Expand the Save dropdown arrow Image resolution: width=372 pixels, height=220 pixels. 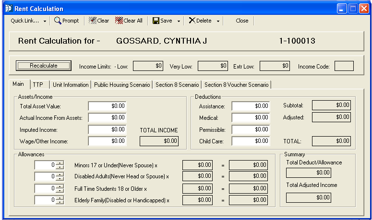coord(179,21)
